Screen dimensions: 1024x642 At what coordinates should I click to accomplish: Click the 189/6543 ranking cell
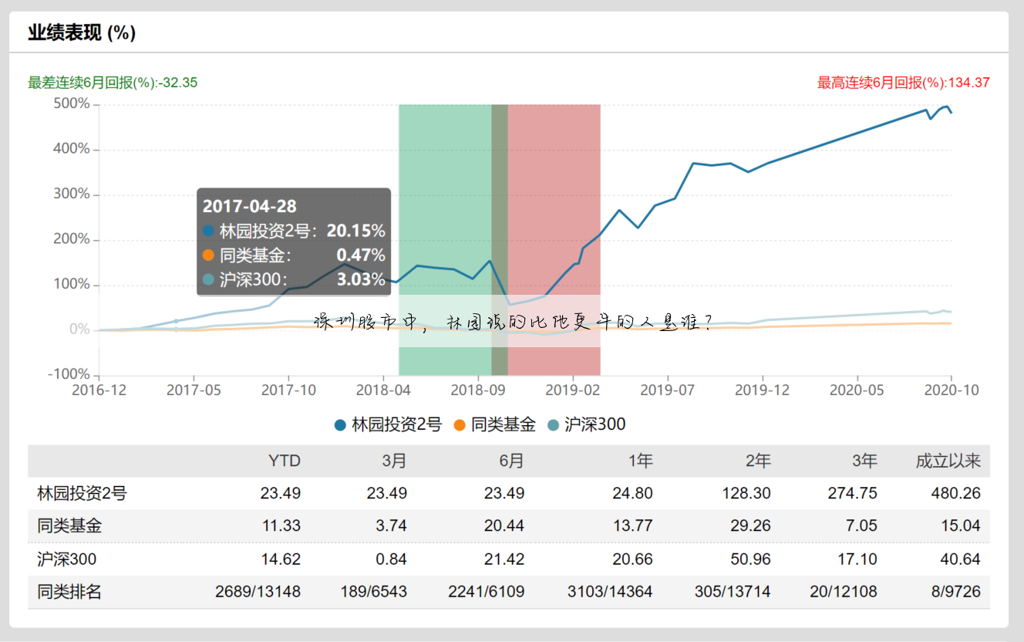(x=374, y=592)
